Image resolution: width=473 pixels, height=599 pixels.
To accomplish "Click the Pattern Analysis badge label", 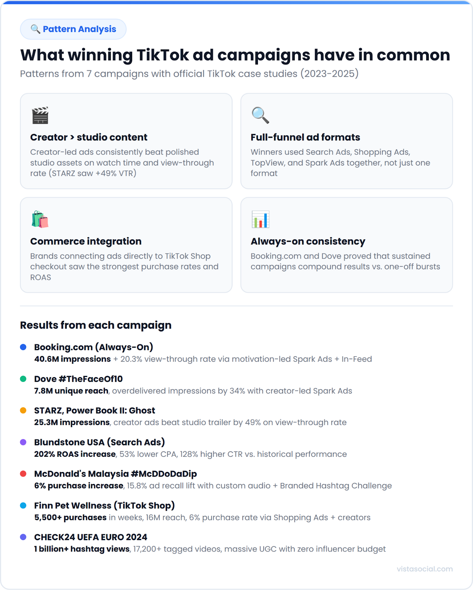I will pos(79,29).
